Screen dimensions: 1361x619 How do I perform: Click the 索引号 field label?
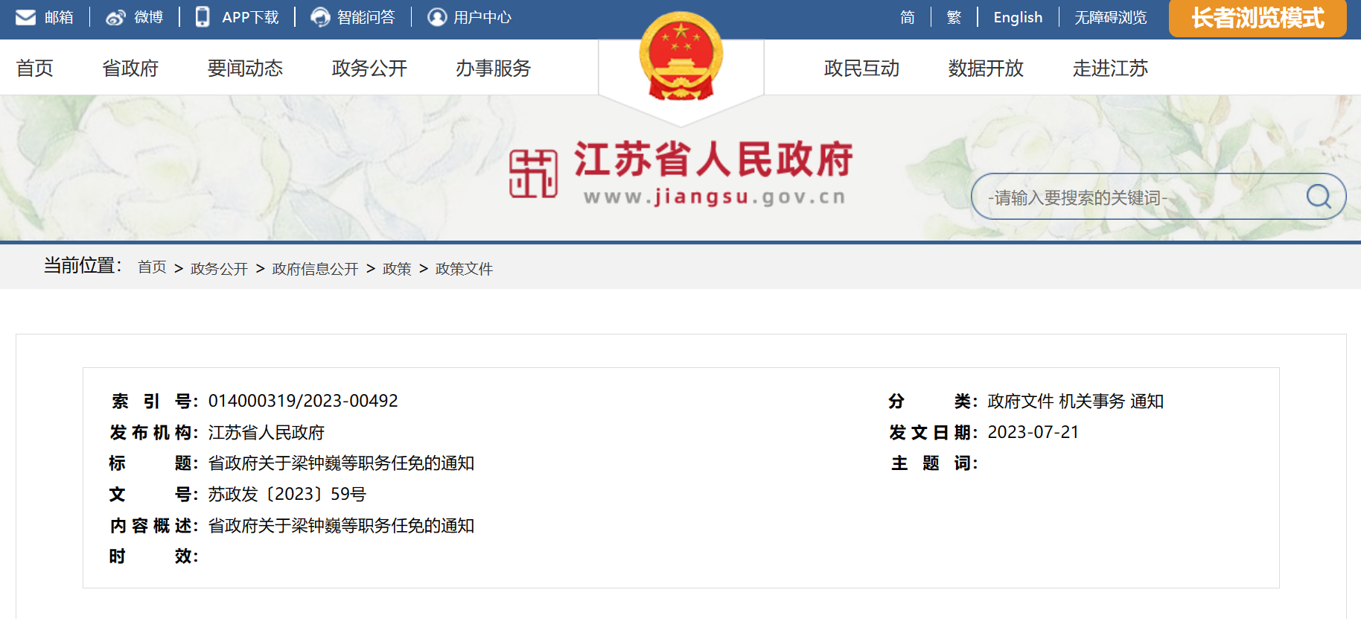pos(154,401)
